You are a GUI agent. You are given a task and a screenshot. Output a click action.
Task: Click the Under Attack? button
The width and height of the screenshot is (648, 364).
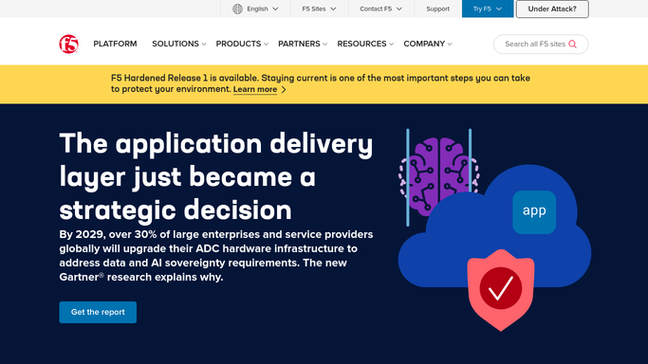tap(552, 9)
